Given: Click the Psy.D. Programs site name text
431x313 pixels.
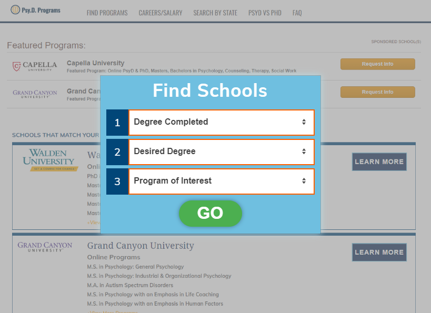Looking at the screenshot, I should [41, 11].
